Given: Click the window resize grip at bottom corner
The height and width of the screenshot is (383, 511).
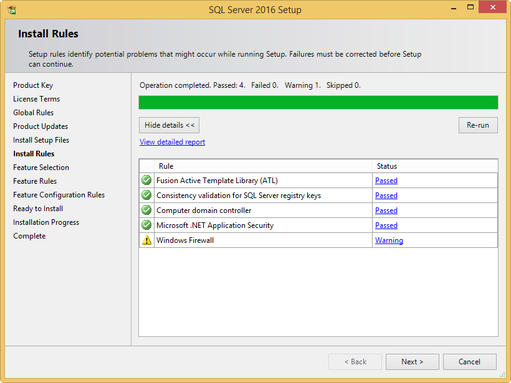Looking at the screenshot, I should [x=502, y=374].
